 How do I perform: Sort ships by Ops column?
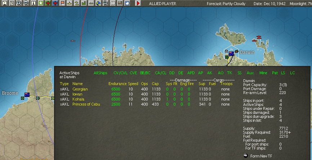pyautogui.click(x=144, y=84)
